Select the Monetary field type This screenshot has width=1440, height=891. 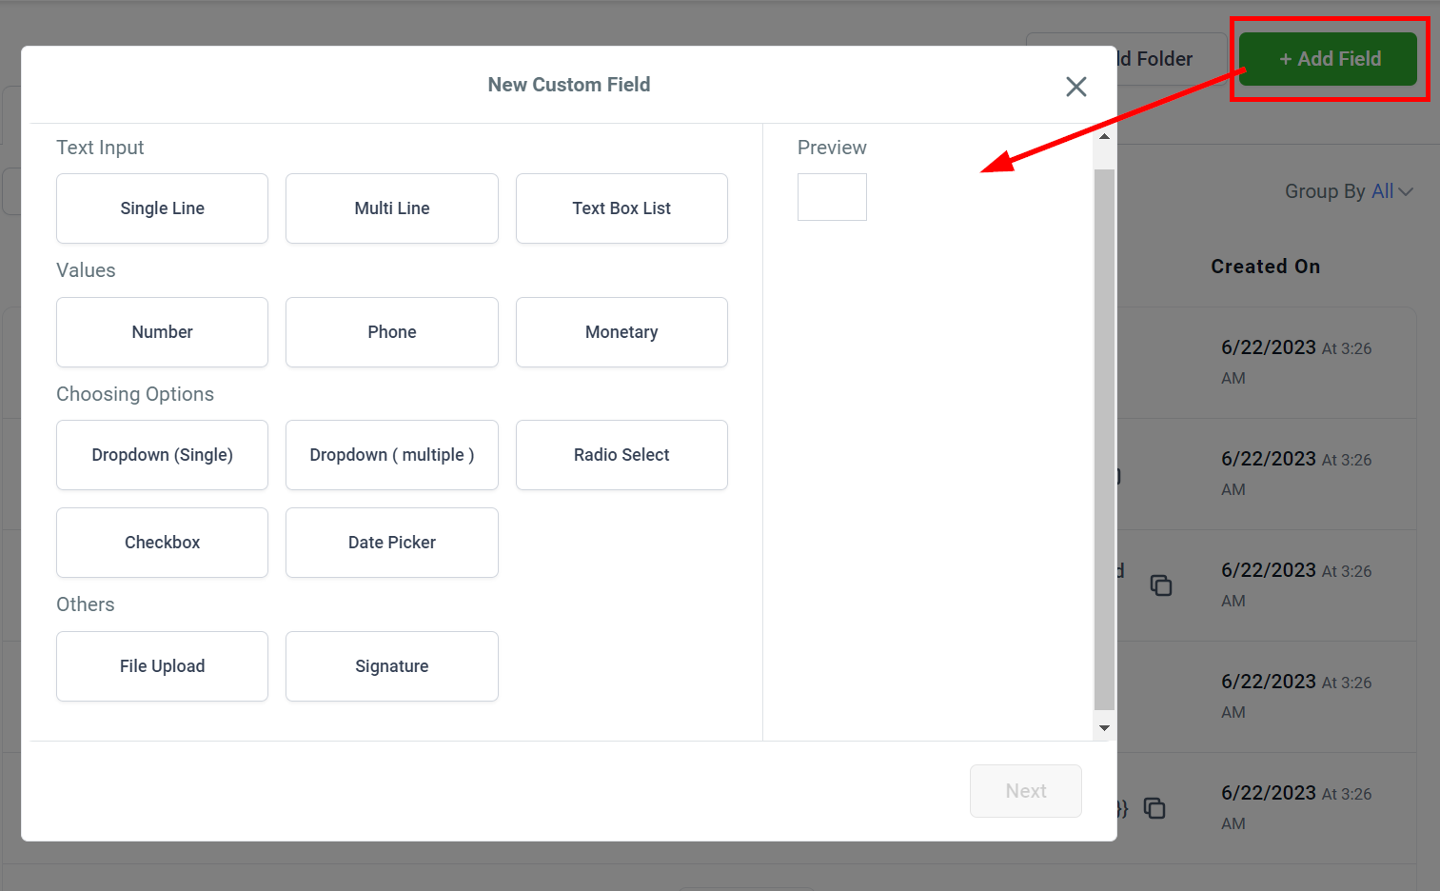point(621,332)
